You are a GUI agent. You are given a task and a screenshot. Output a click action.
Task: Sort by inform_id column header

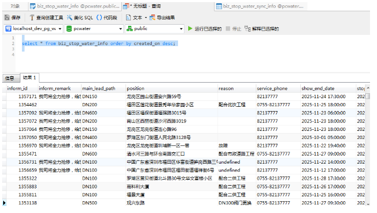[23, 89]
